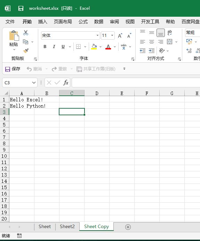The image size is (200, 241).
Task: Select cell containing Hello Python!
Action: [x=22, y=106]
